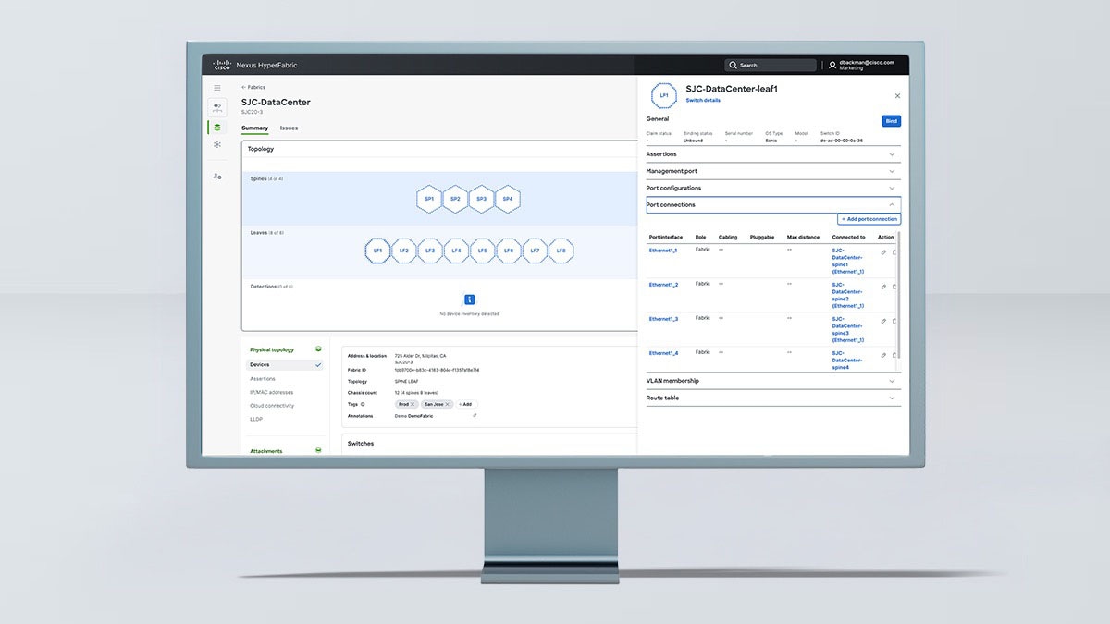This screenshot has height=624, width=1110.
Task: Open Cloud connectivity view
Action: point(272,406)
